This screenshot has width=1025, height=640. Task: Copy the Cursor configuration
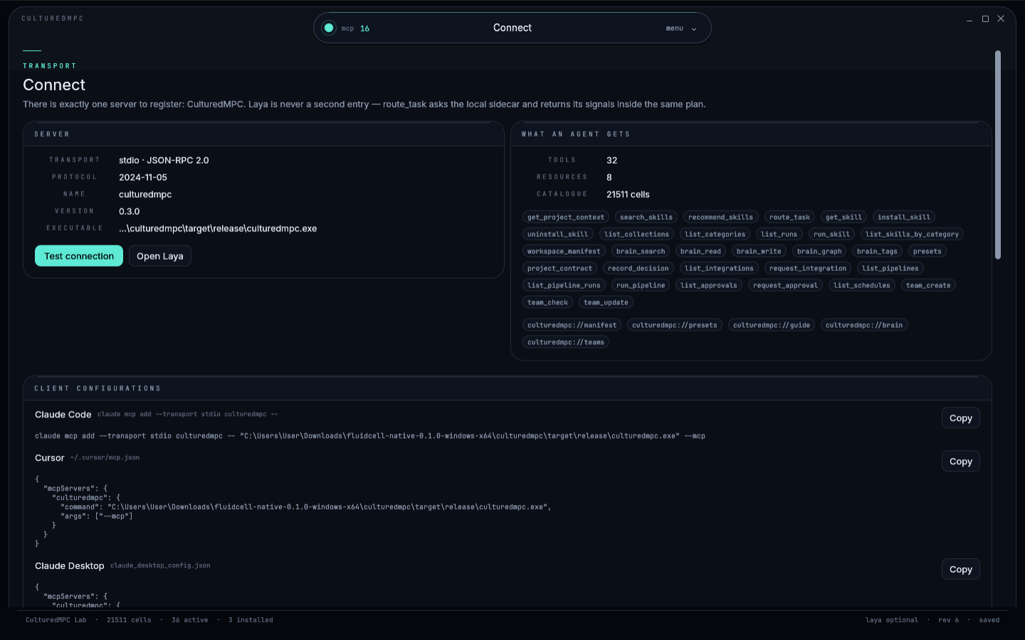961,462
